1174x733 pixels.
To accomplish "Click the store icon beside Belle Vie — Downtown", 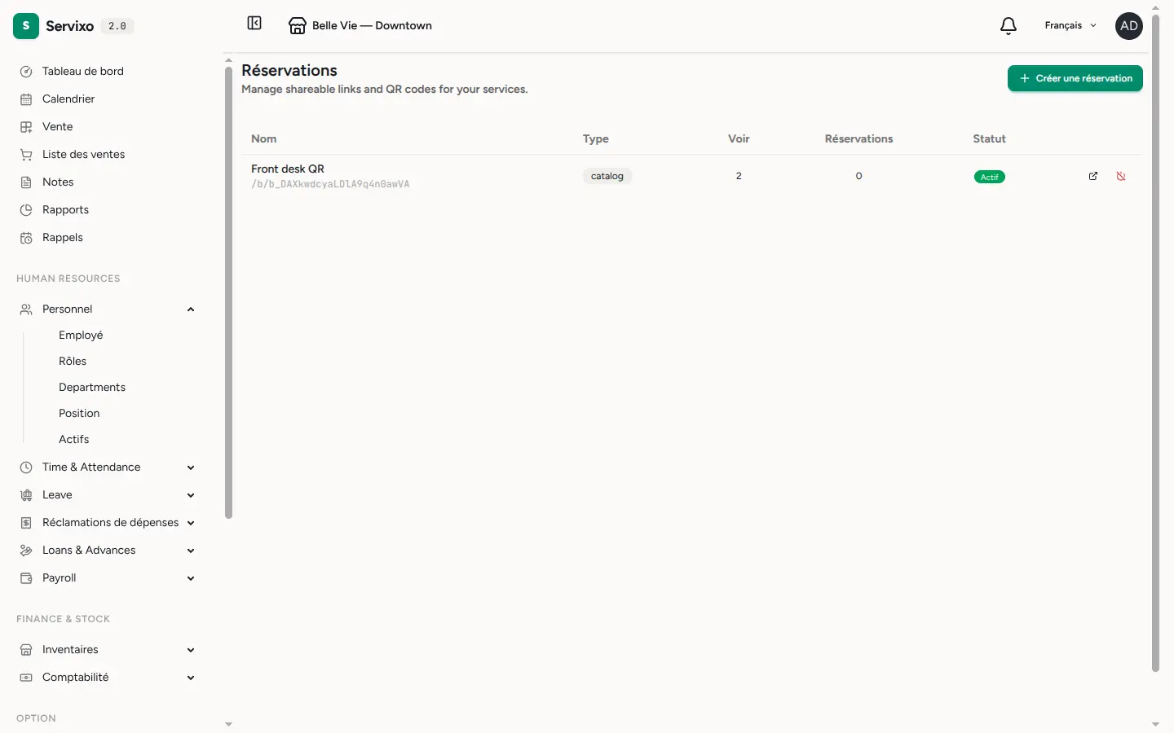I will (x=298, y=26).
